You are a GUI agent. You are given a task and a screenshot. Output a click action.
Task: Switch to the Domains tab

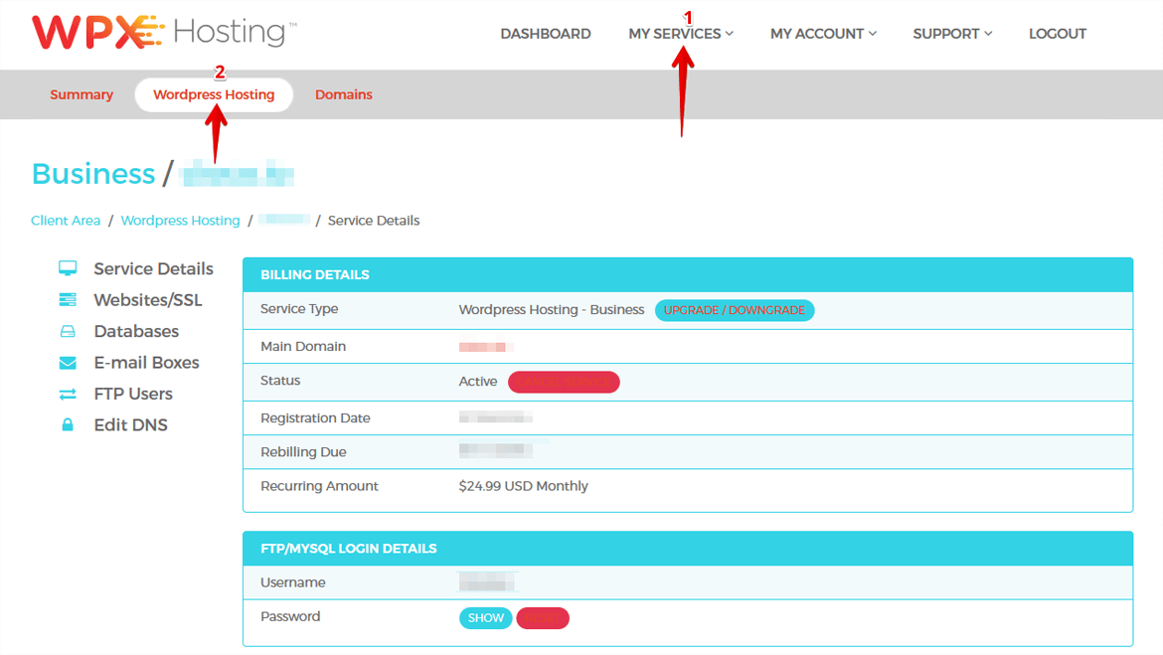343,94
